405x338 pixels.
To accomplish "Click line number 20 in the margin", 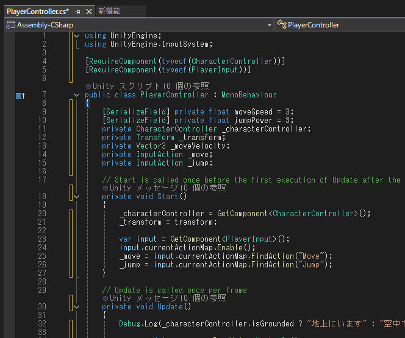I will pos(41,214).
